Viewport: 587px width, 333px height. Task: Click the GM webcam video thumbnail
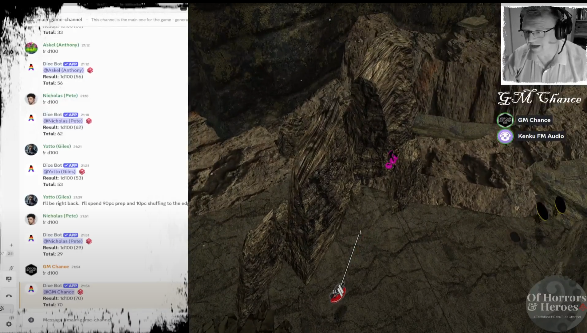coord(544,44)
